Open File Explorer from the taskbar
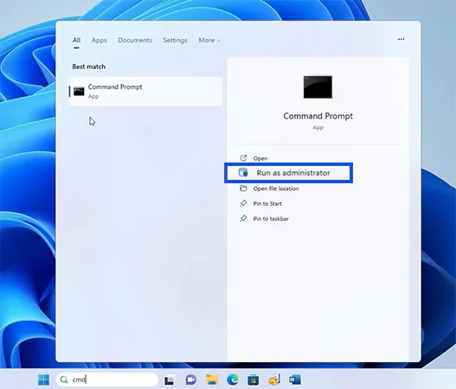This screenshot has width=456, height=389. (212, 379)
